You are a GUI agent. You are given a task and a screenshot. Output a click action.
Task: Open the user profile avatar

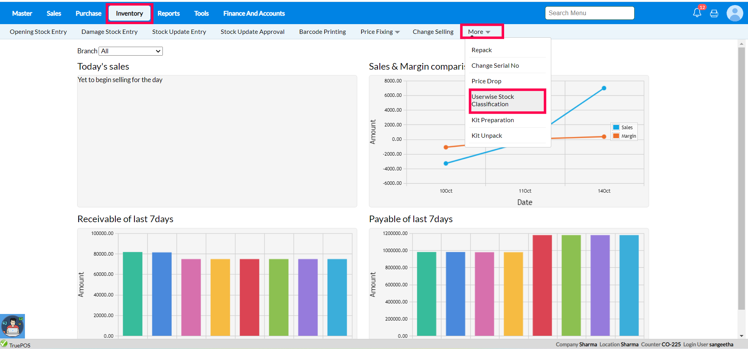734,13
